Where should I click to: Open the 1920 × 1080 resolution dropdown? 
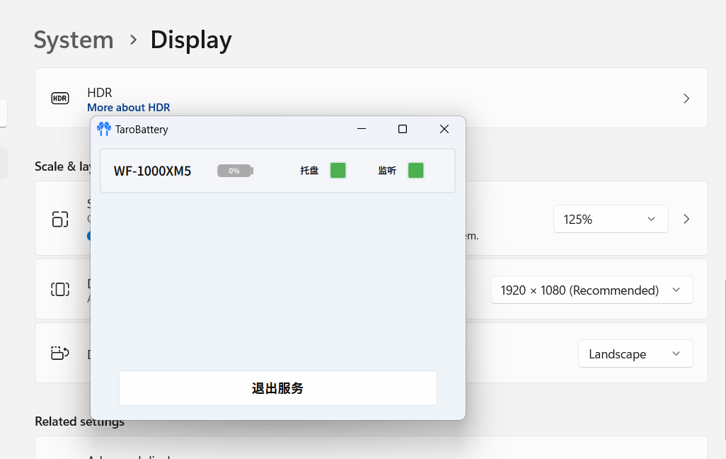[x=591, y=290]
